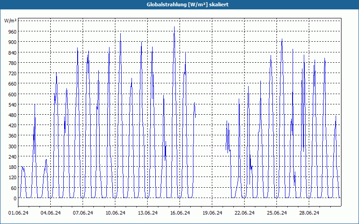The image size is (359, 224).
Task: Click the chart title Globalstrahlung [W/m²] skaliert
Action: click(x=188, y=4)
